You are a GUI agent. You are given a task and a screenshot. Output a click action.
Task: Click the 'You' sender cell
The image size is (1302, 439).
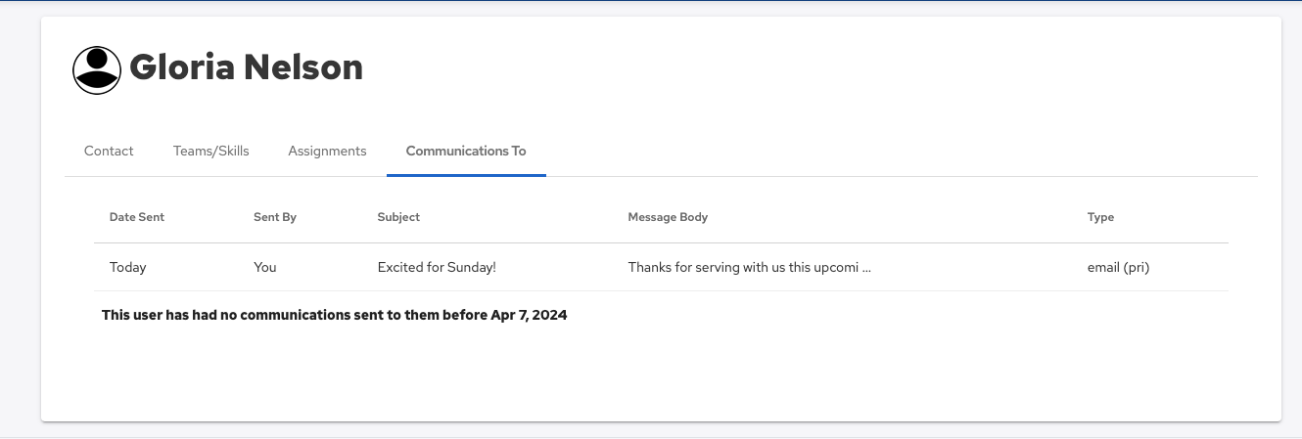[265, 267]
